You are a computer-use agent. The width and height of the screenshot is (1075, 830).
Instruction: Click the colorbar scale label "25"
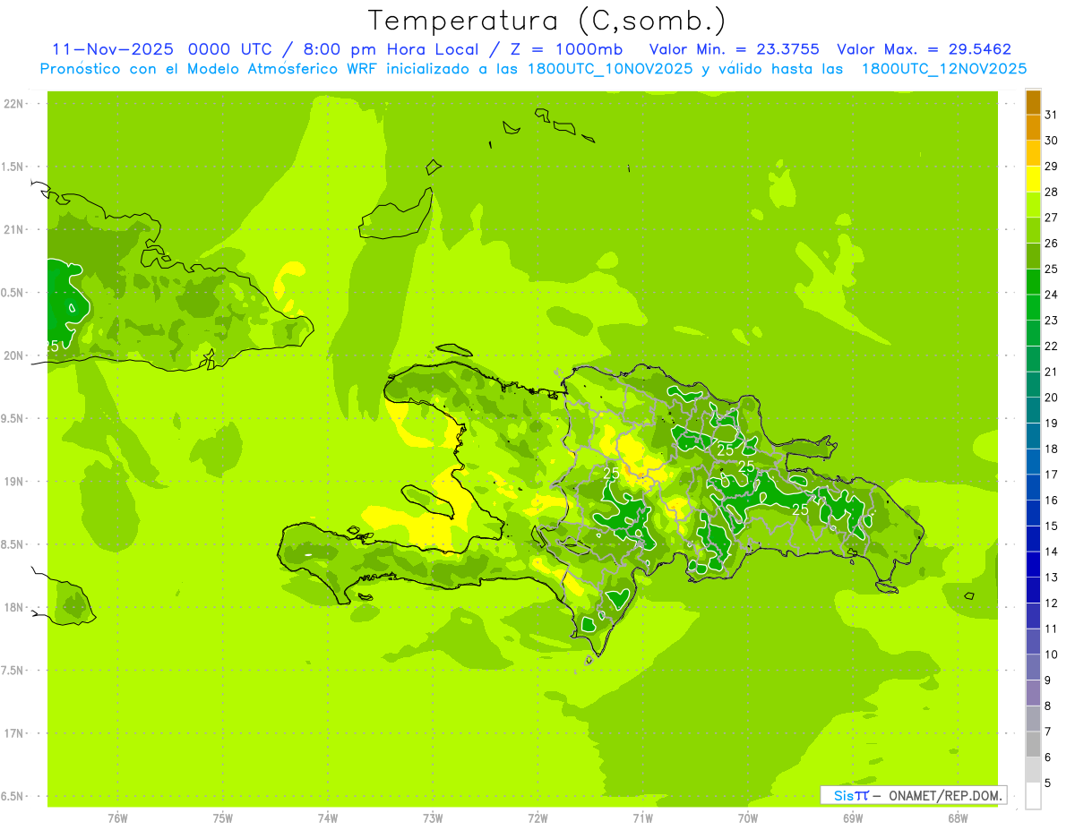(1051, 269)
